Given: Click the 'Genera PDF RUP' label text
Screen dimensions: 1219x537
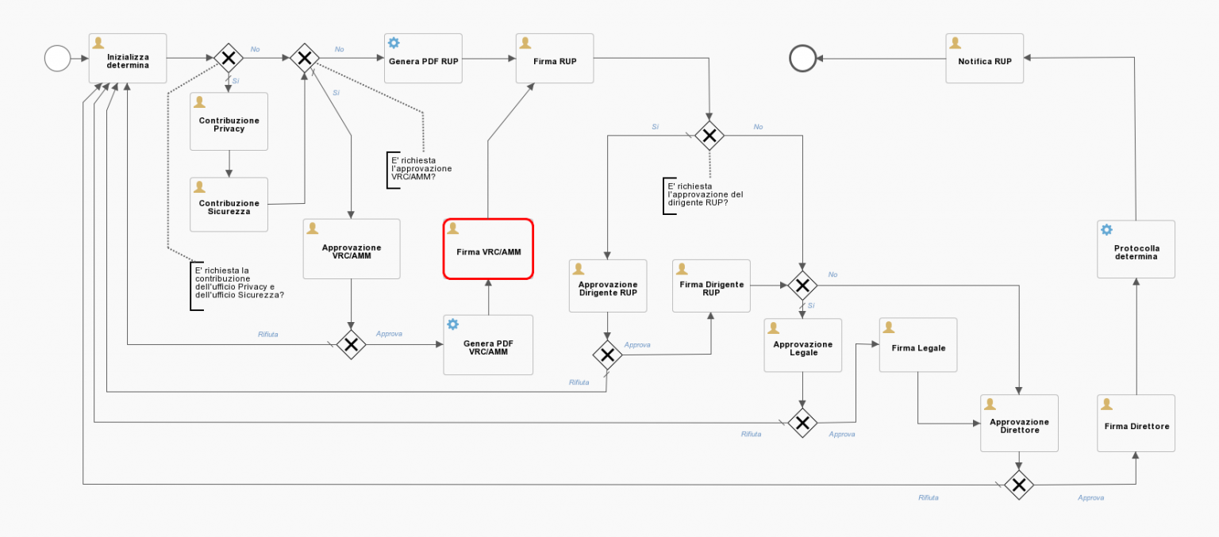Looking at the screenshot, I should coord(424,61).
